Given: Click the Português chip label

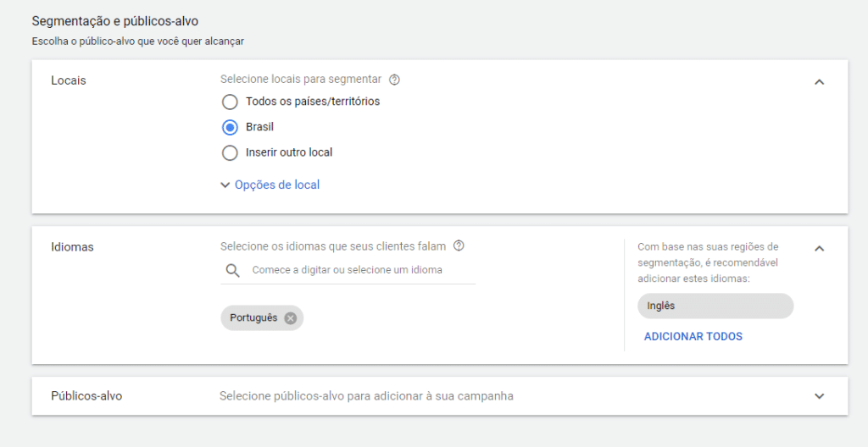Looking at the screenshot, I should (x=253, y=318).
